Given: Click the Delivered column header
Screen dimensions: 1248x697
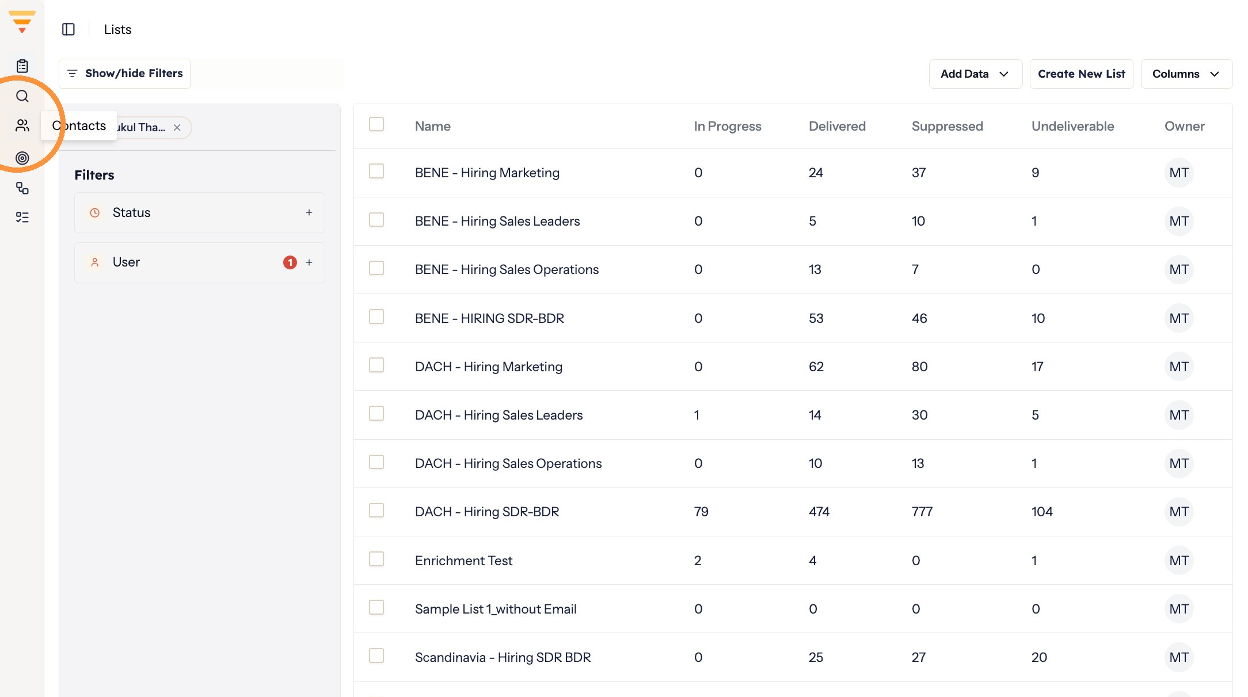Looking at the screenshot, I should point(837,126).
